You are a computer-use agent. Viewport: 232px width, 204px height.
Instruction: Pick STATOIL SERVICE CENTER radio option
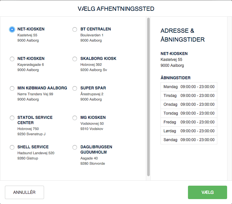(12, 118)
